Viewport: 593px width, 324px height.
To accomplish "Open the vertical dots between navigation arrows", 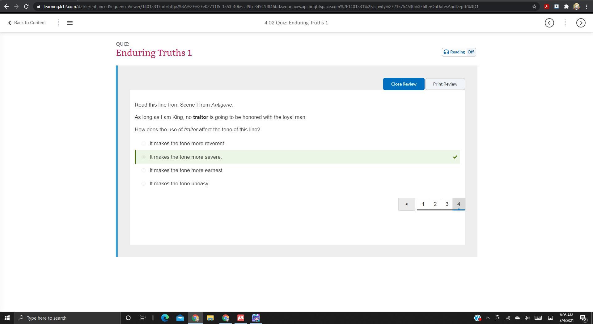I will (565, 23).
